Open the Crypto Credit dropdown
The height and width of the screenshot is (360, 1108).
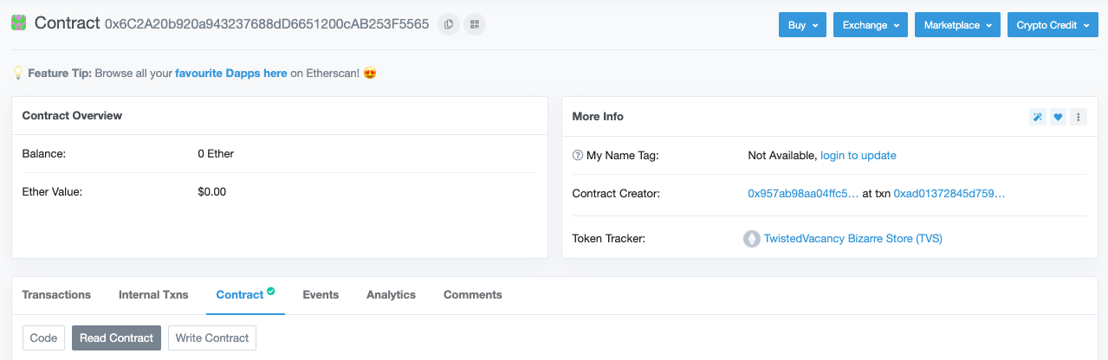[x=1053, y=25]
